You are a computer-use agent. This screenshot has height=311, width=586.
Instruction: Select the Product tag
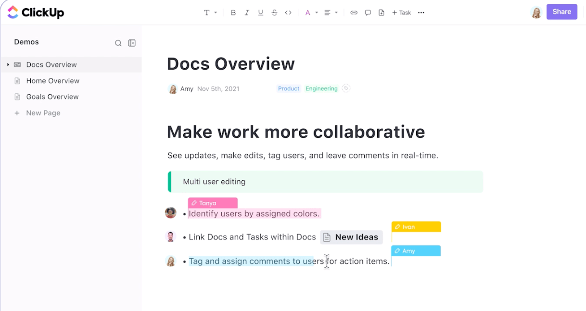[x=289, y=88]
